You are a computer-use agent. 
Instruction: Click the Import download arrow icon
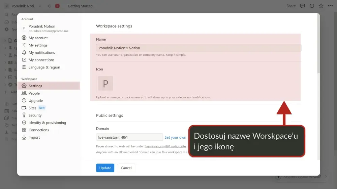pos(24,137)
